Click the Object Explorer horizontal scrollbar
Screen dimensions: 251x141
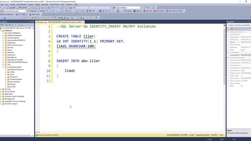(16, 136)
